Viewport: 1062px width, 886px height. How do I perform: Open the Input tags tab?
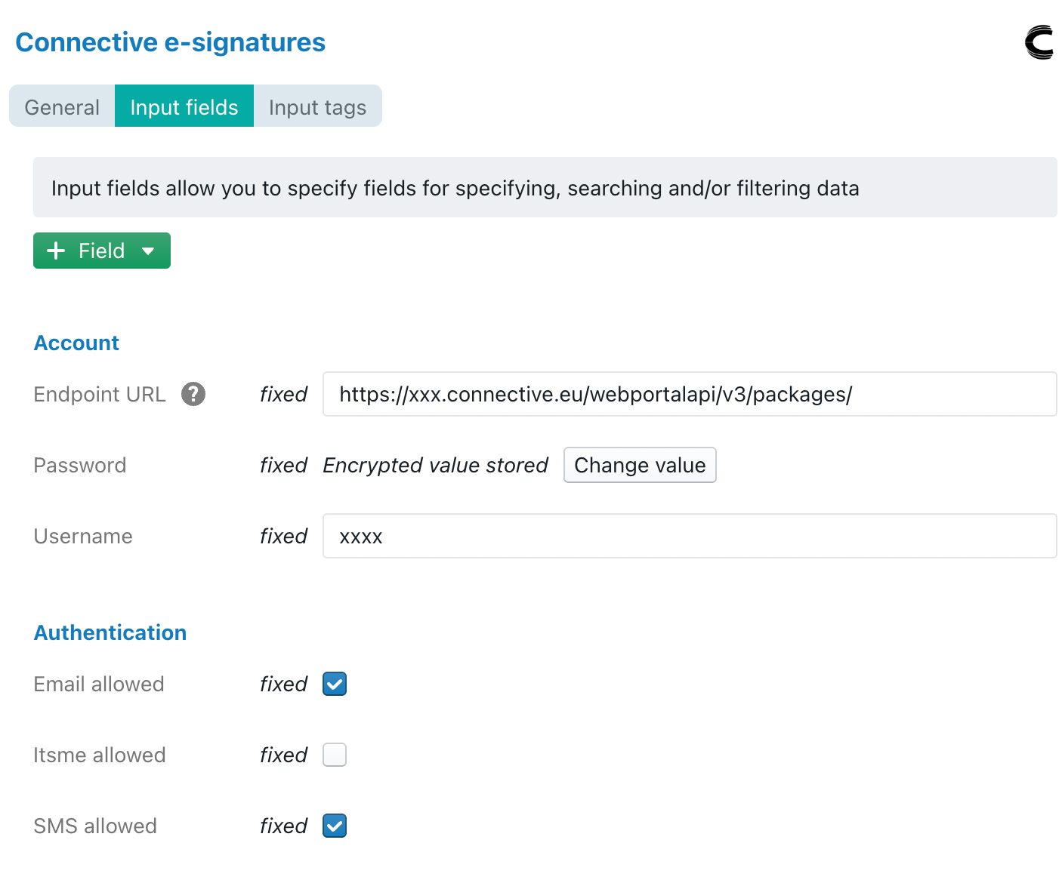317,107
